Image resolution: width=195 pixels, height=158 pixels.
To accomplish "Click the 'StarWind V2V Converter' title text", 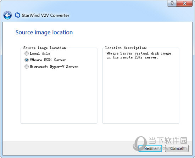I will [45, 15].
